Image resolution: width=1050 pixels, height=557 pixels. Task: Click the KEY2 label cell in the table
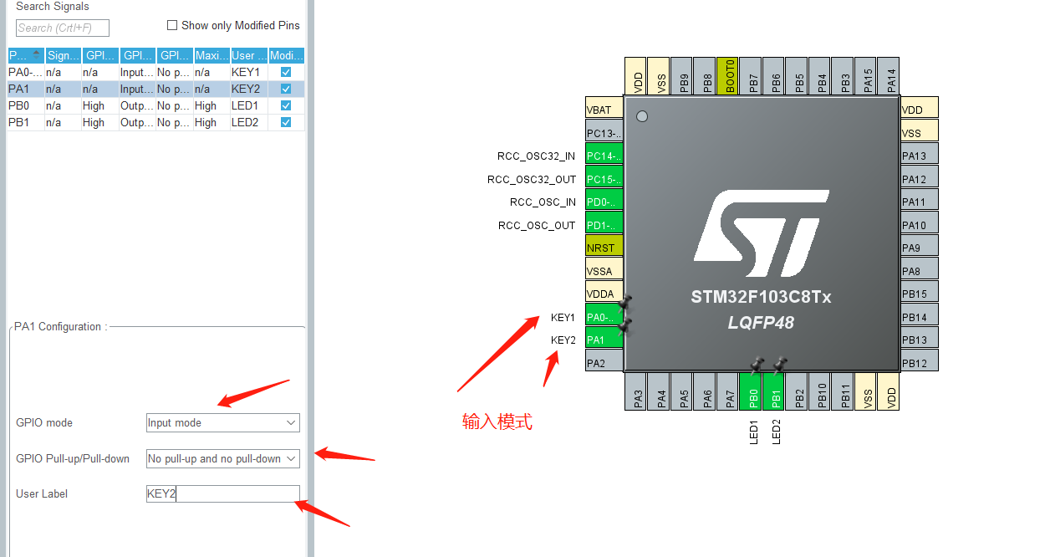point(249,89)
